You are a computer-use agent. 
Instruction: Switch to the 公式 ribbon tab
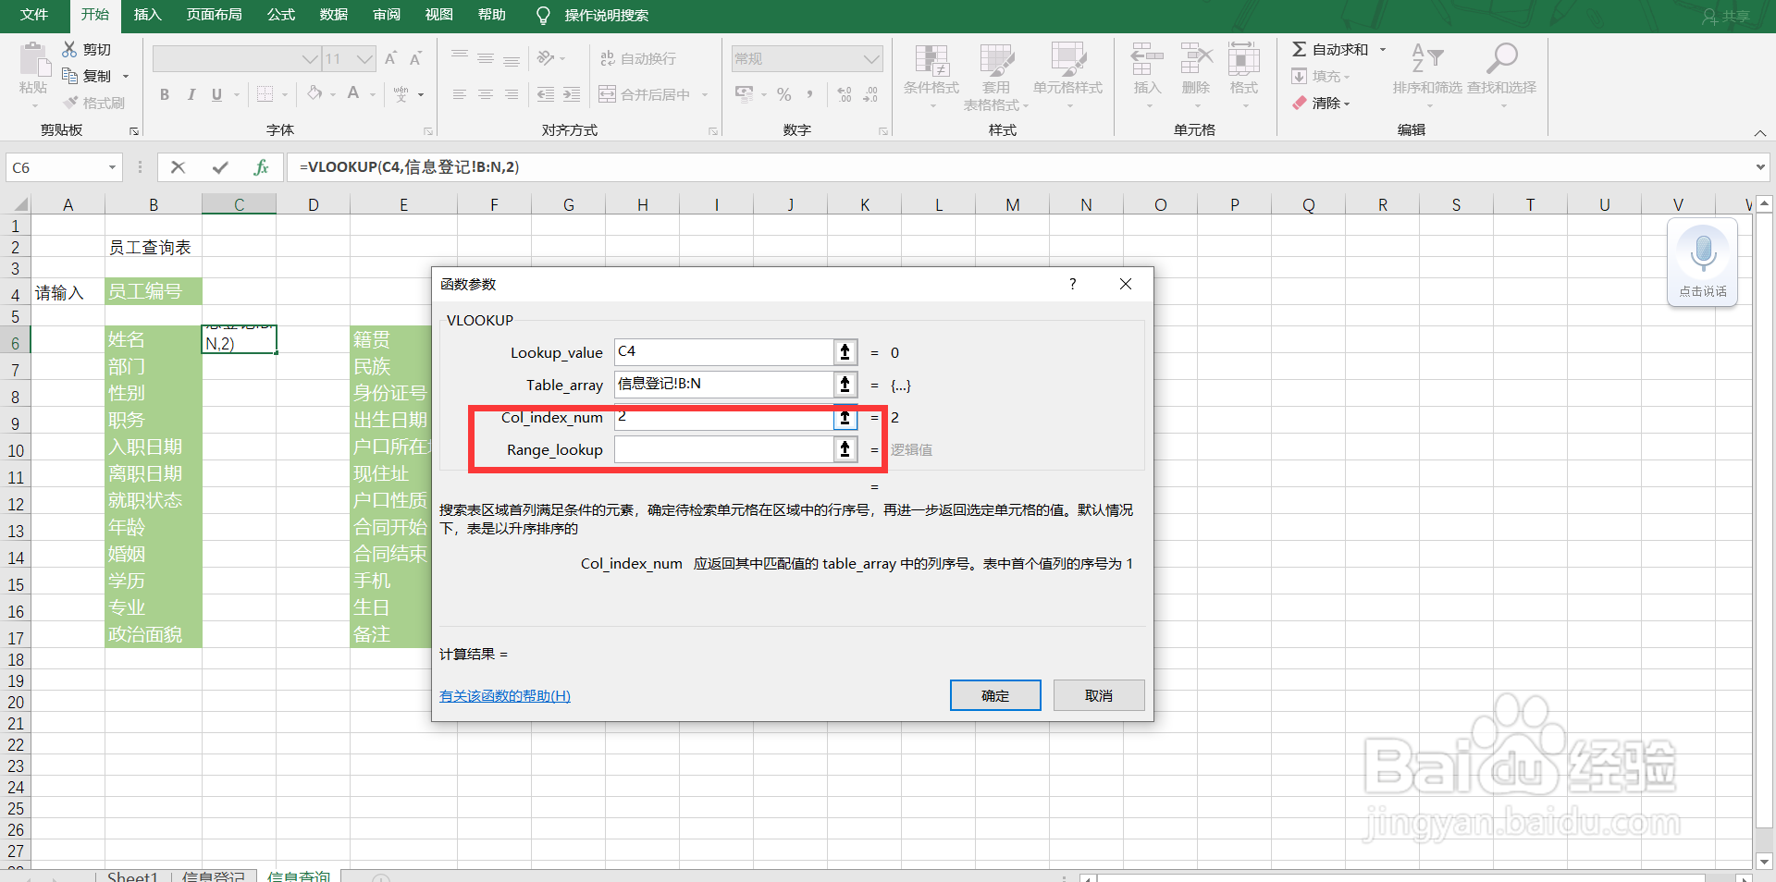pos(280,16)
